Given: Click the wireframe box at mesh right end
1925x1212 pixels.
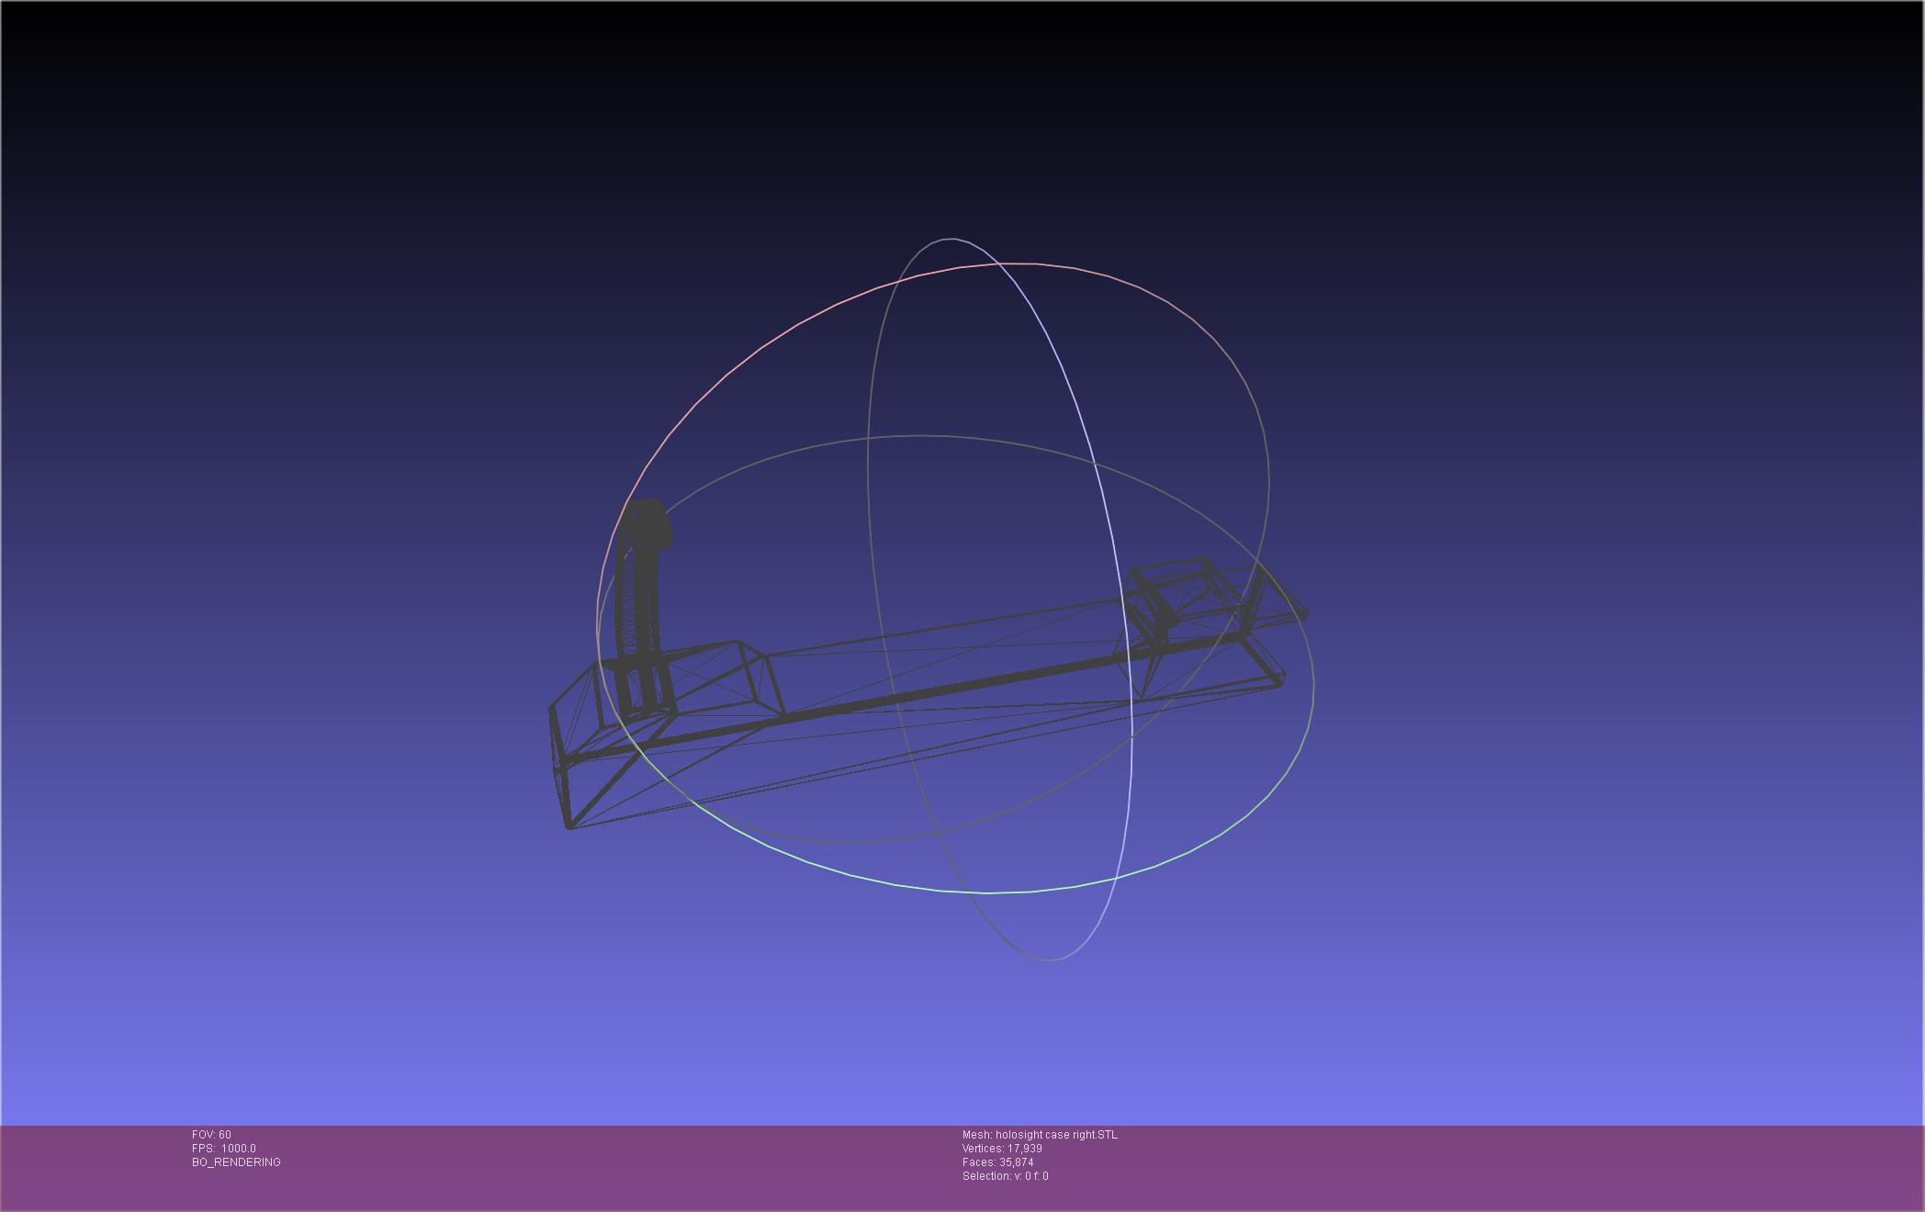Looking at the screenshot, I should (x=1185, y=597).
